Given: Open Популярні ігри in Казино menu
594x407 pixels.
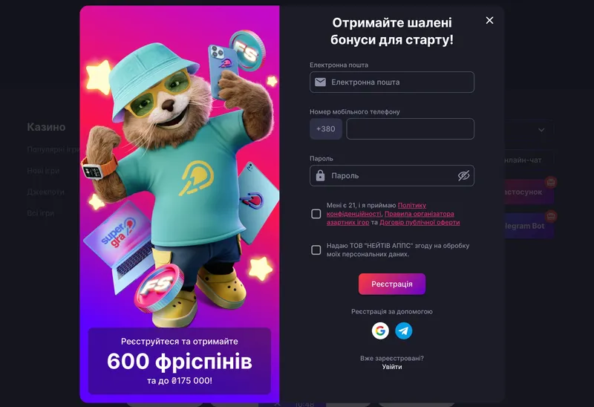Looking at the screenshot, I should click(53, 149).
